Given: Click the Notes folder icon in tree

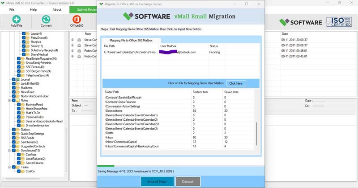Looking at the screenshot, I should [x=18, y=100].
